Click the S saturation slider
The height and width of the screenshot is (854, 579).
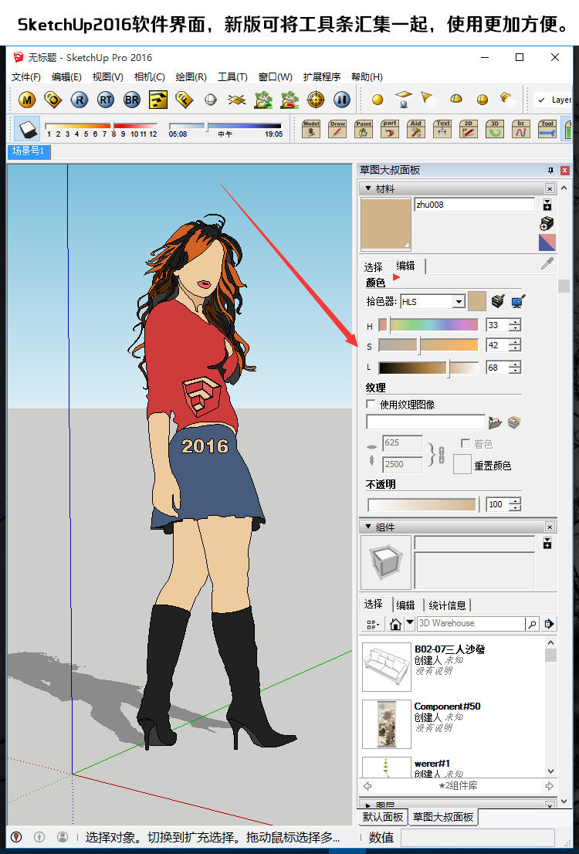coord(428,344)
